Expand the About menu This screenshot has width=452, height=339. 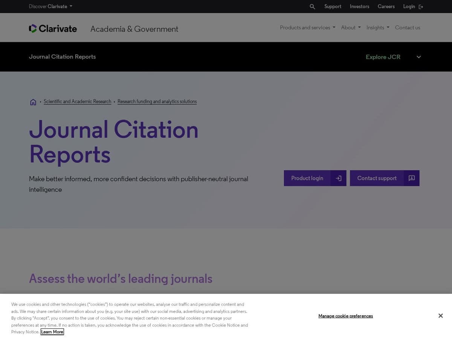pyautogui.click(x=351, y=27)
